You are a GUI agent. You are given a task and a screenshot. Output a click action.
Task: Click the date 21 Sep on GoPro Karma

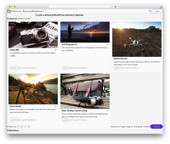[x=125, y=68]
